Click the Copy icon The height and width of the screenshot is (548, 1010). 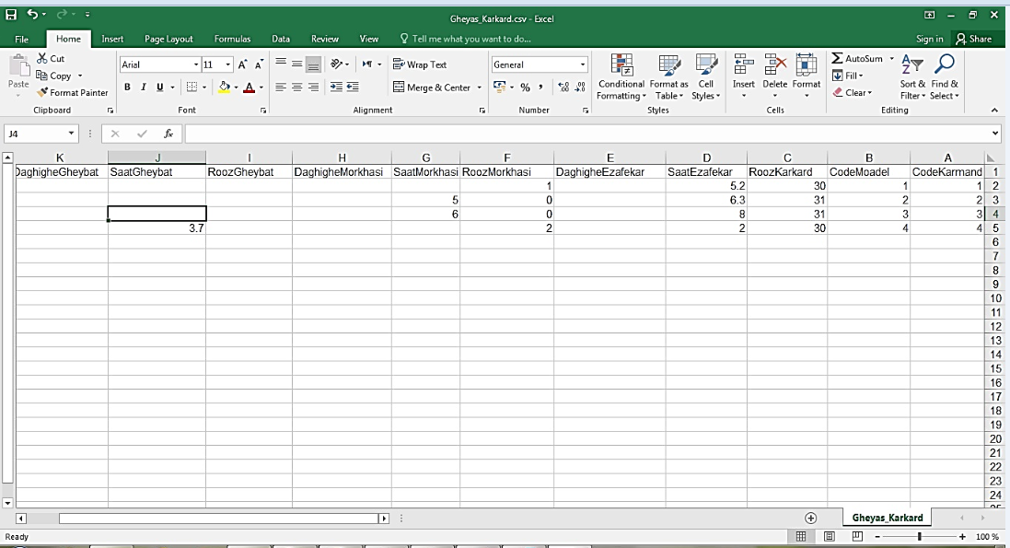tap(41, 76)
